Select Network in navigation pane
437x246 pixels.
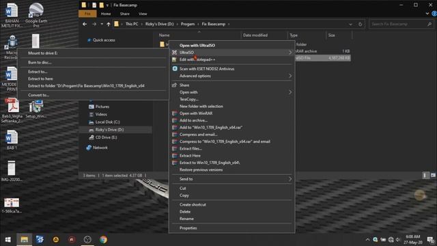100,148
